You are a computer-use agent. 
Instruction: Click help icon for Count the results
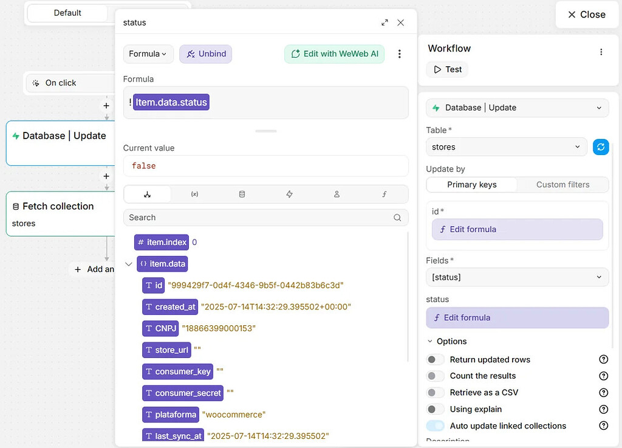pyautogui.click(x=604, y=376)
